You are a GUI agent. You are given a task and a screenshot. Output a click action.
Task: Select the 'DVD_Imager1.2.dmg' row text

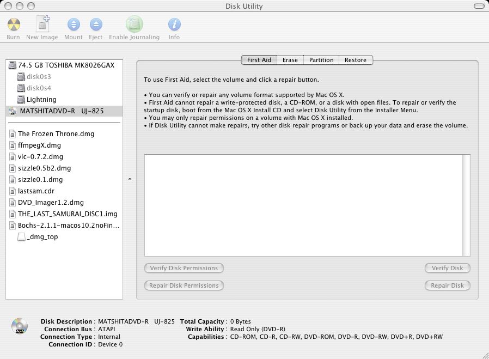51,203
